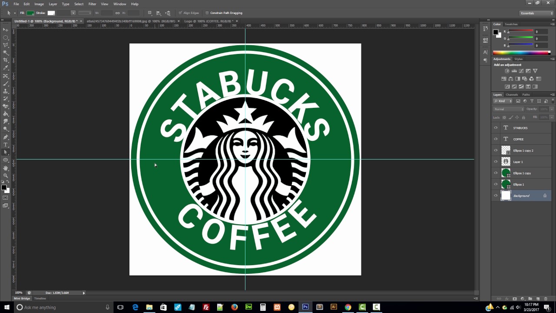Open the Timeline panel tab
This screenshot has height=313, width=556.
click(40, 298)
